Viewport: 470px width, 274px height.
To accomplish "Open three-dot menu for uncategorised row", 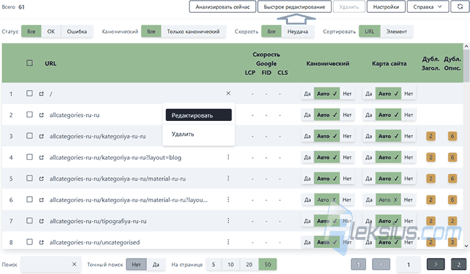I will tap(228, 242).
